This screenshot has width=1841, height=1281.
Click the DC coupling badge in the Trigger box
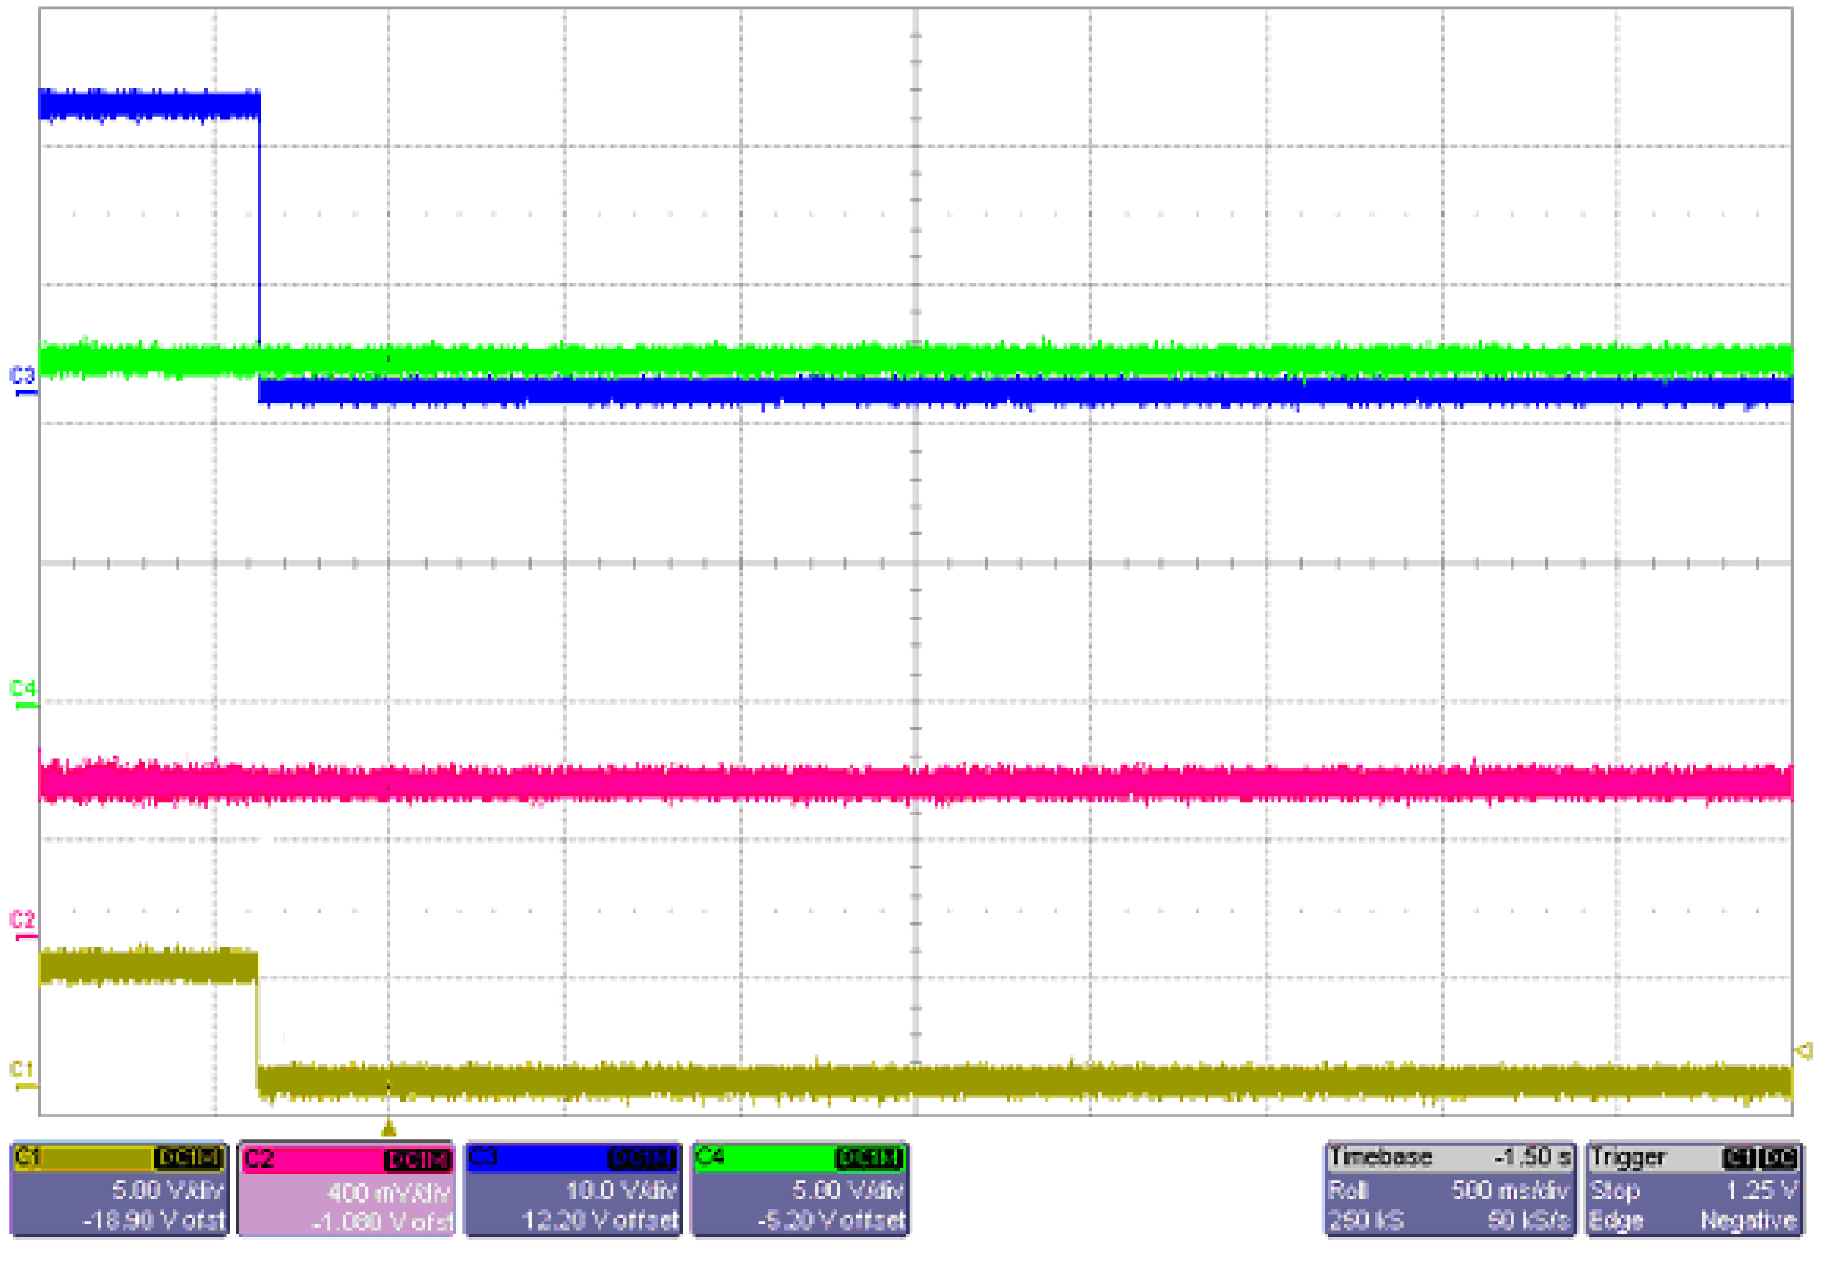[1779, 1158]
